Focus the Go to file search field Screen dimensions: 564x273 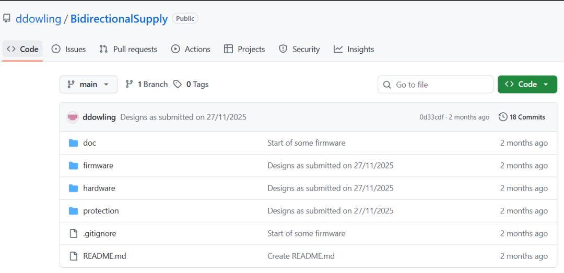[435, 85]
